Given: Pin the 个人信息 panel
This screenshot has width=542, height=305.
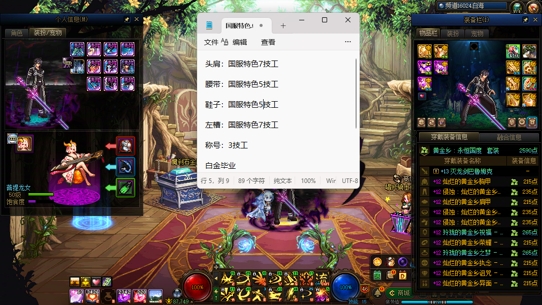Looking at the screenshot, I should point(126,19).
